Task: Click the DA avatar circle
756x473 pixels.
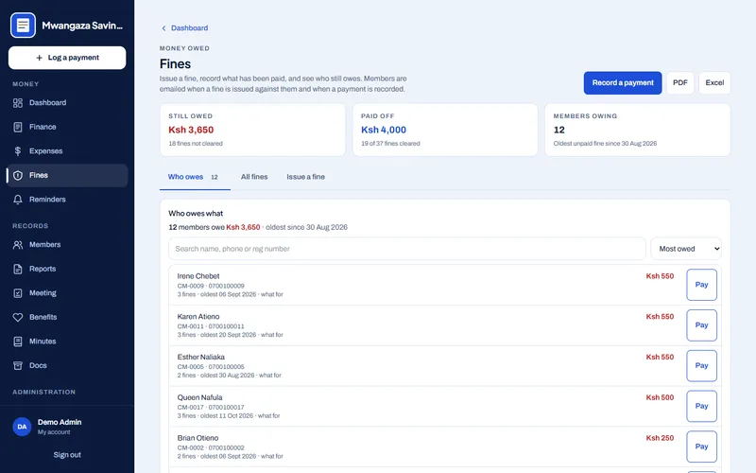Action: (x=22, y=427)
